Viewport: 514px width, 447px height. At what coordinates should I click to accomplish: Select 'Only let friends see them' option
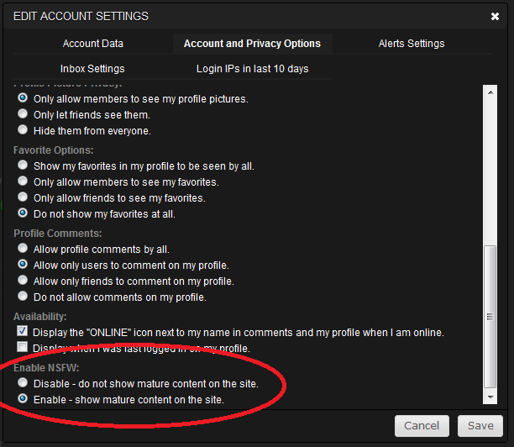pos(23,114)
